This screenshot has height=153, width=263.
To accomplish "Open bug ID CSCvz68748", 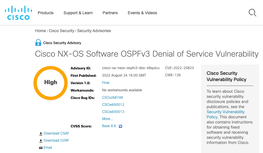I will (113, 98).
